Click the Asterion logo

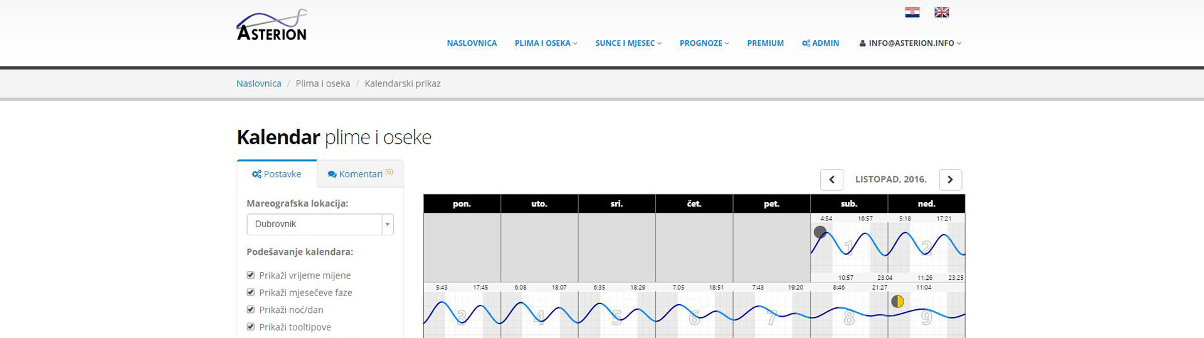(x=272, y=25)
